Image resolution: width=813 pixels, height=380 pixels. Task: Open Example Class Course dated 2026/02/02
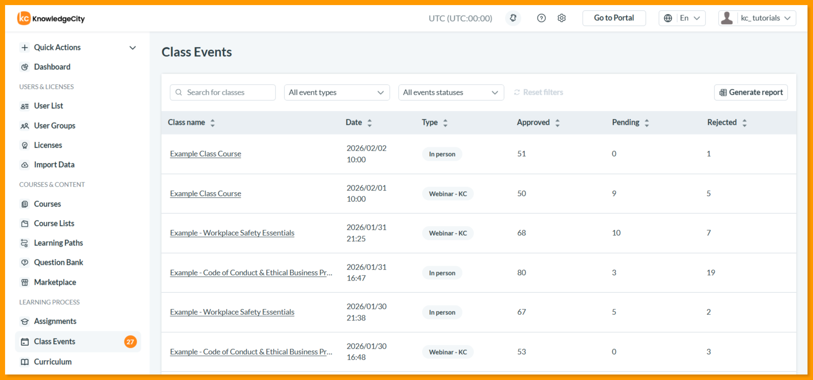point(206,154)
